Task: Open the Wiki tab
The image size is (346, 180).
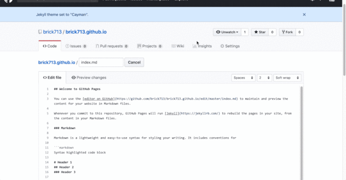Action: [178, 46]
